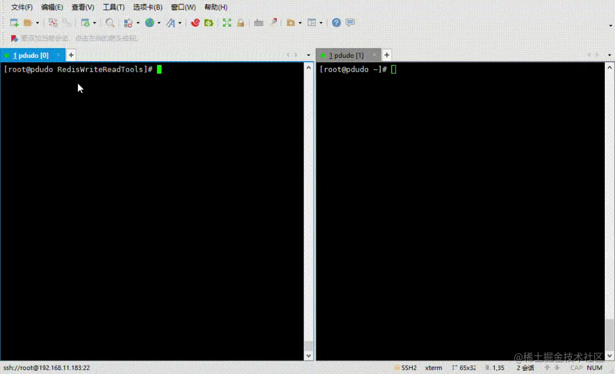Image resolution: width=615 pixels, height=374 pixels.
Task: Click the keyboard Key Mapping icon
Action: tap(258, 23)
